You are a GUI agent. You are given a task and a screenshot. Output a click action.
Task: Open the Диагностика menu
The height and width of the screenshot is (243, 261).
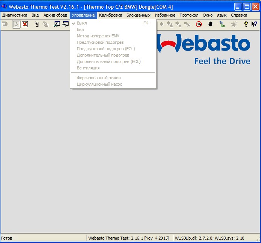click(x=15, y=15)
